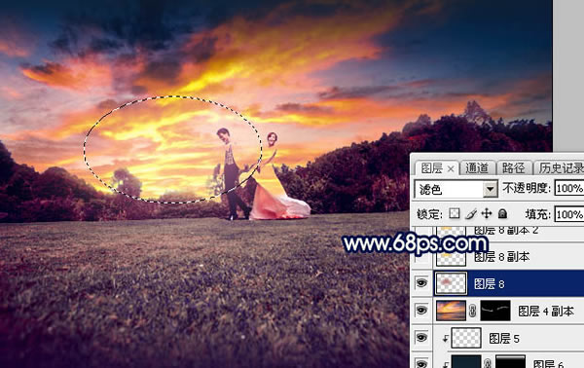
Task: Click the 不透明度 opacity value field
Action: 568,189
